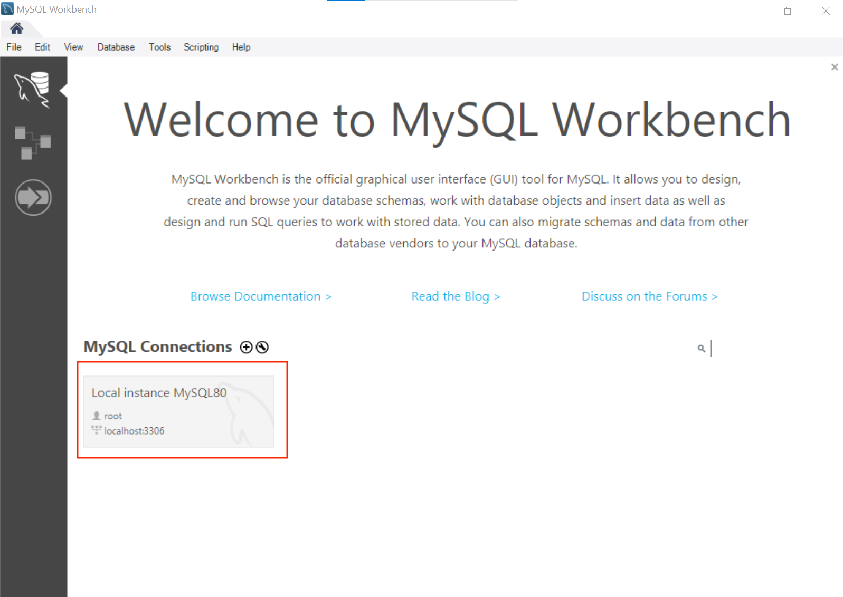Click the localhost:3306 address on the tile
The image size is (843, 597).
pyautogui.click(x=134, y=431)
